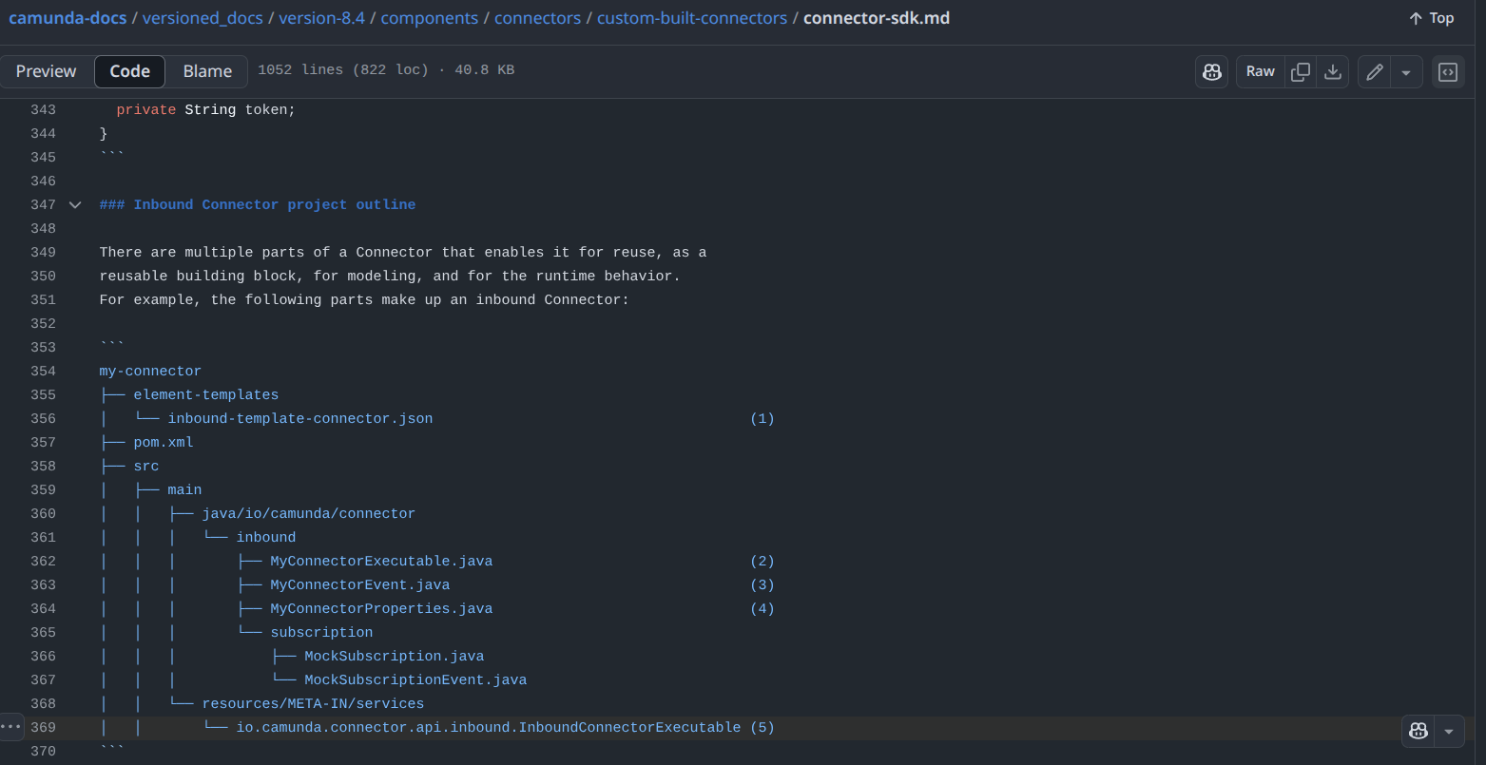View the Raw file

point(1261,71)
